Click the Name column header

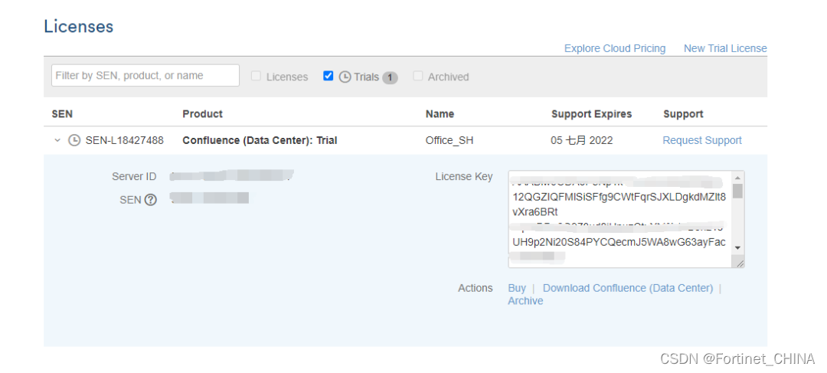[440, 114]
